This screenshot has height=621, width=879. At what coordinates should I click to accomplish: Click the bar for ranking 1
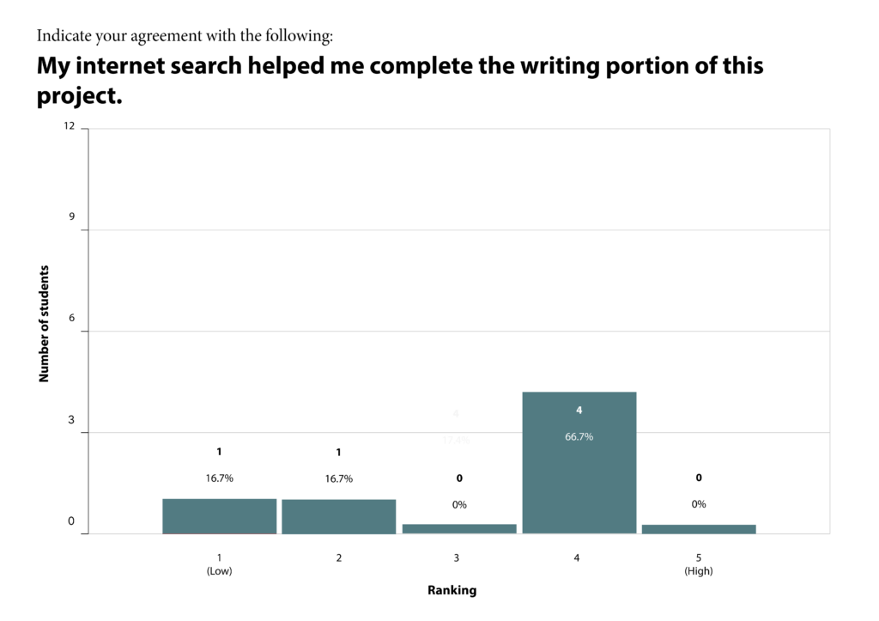click(x=219, y=516)
